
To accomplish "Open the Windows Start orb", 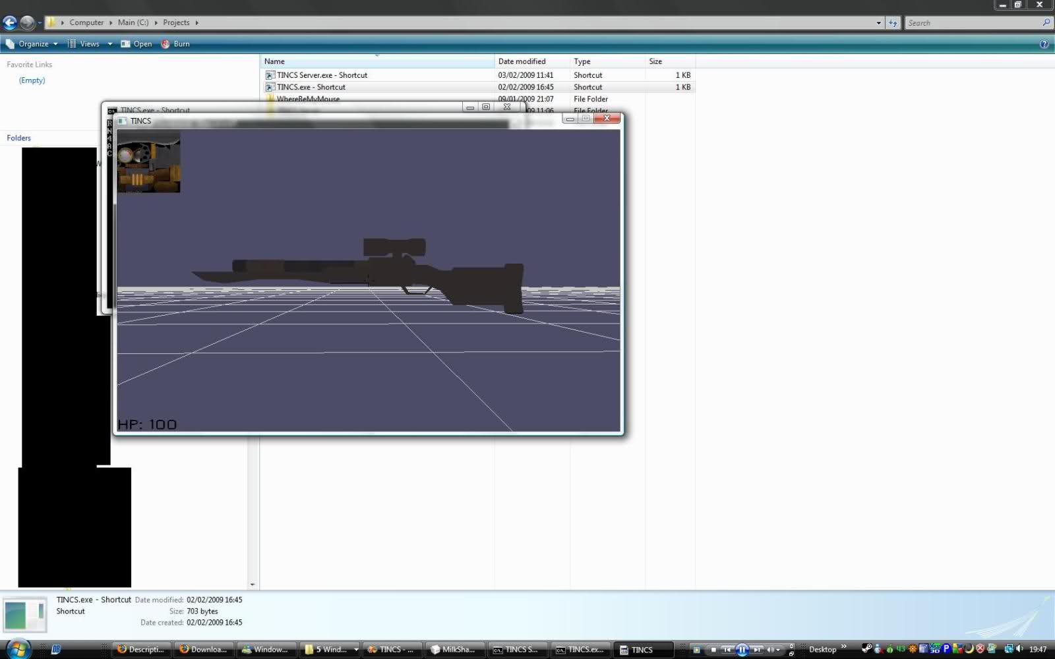I will tap(18, 649).
